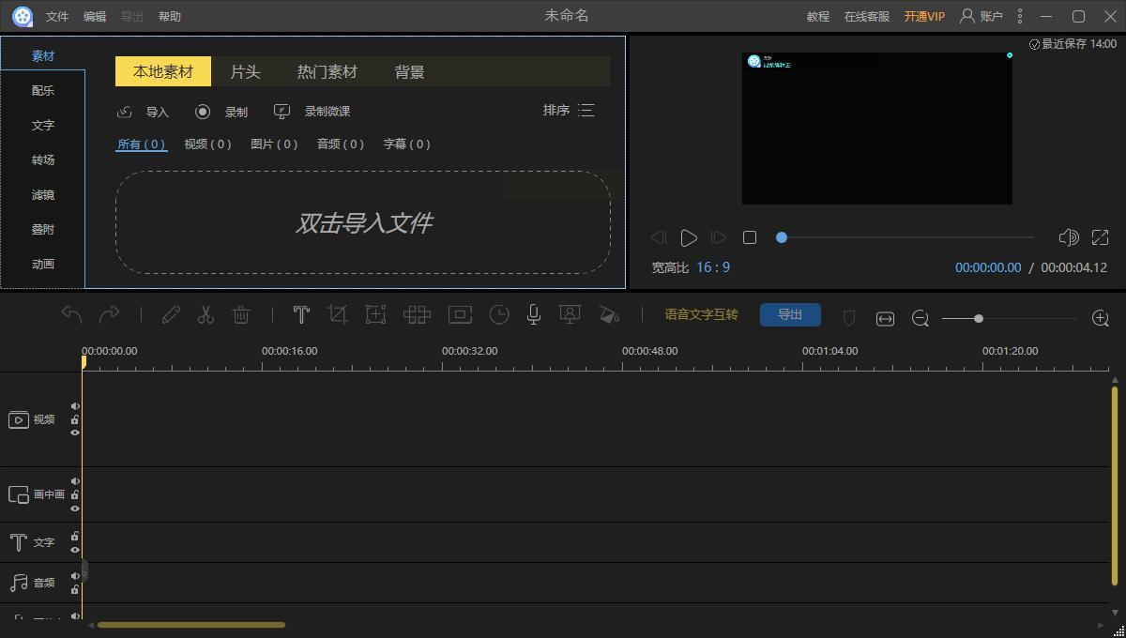Screen dimensions: 1126x638
Task: Click the microphone voiceover icon
Action: tap(533, 315)
